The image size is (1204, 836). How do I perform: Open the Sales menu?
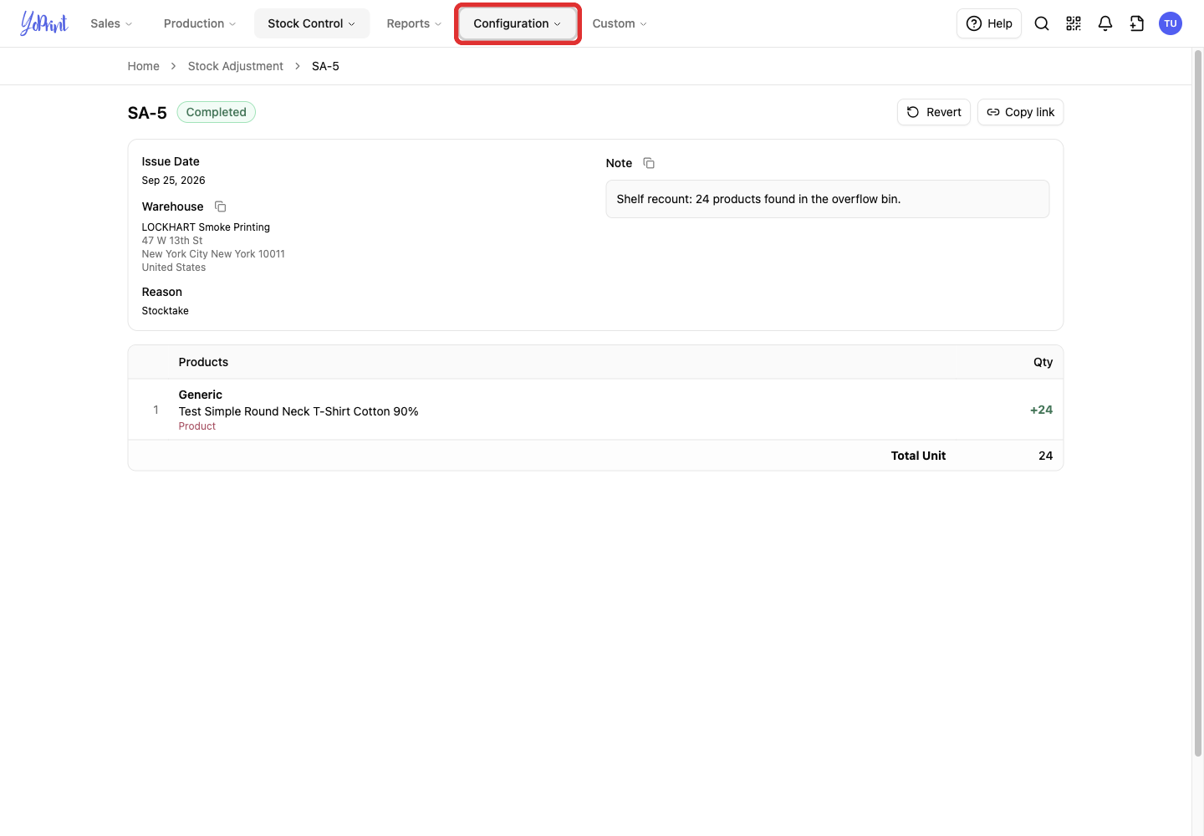(x=111, y=23)
